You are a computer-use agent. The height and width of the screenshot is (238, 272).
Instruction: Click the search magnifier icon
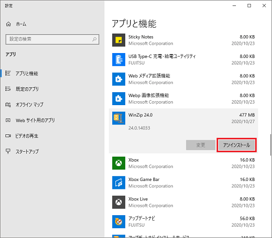tap(94, 39)
